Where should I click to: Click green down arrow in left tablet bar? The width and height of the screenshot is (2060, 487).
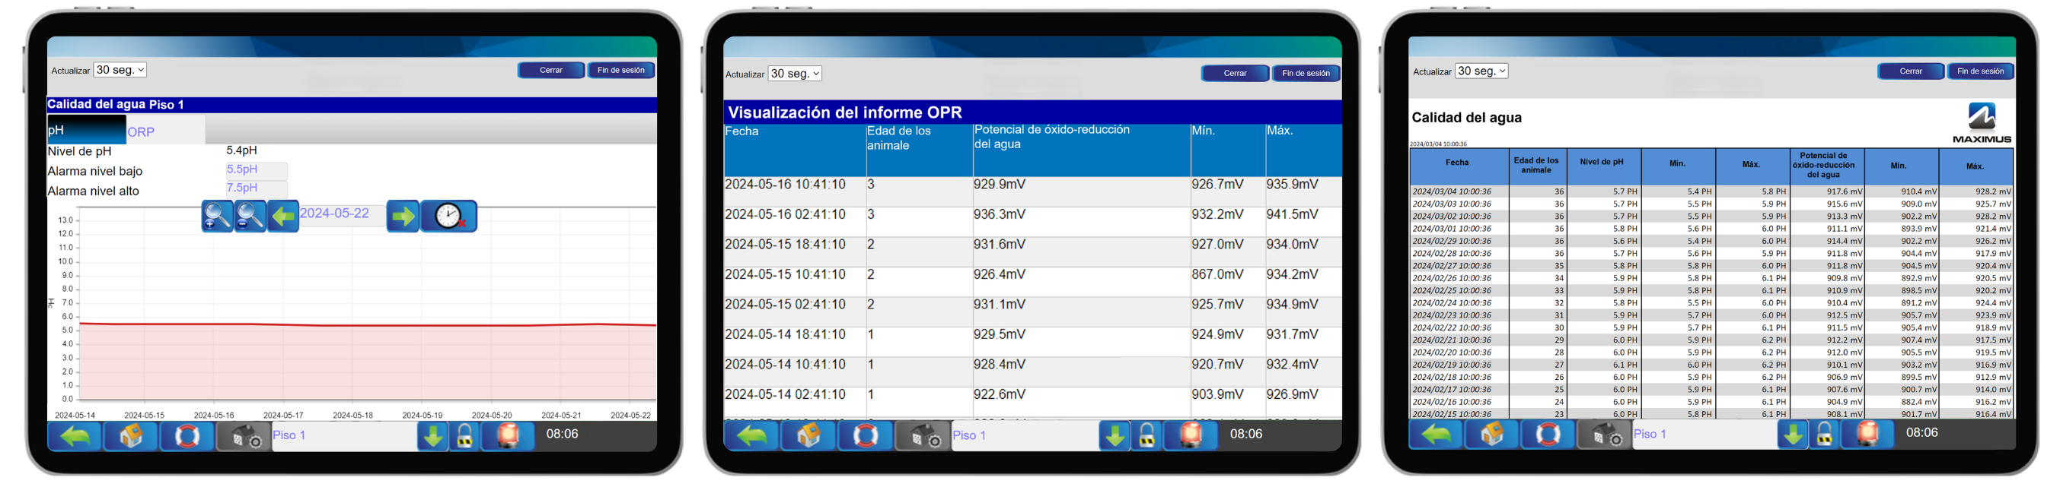tap(432, 436)
